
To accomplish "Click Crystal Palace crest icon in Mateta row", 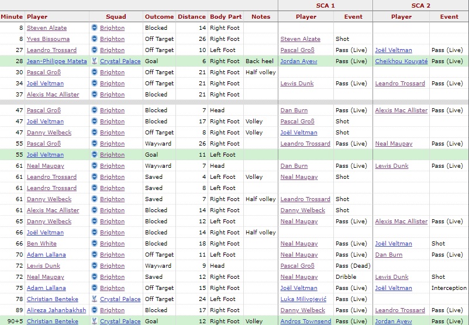I will 94,61.
